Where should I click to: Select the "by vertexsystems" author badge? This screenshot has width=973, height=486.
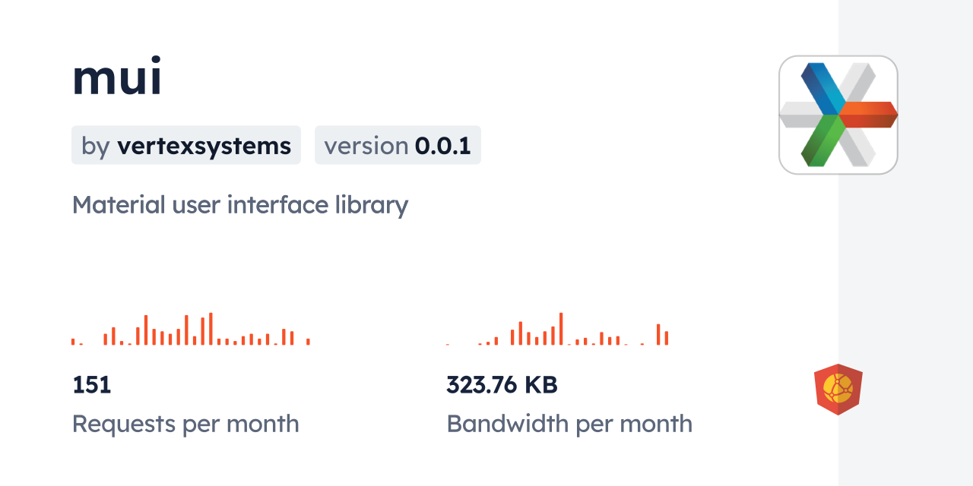186,145
